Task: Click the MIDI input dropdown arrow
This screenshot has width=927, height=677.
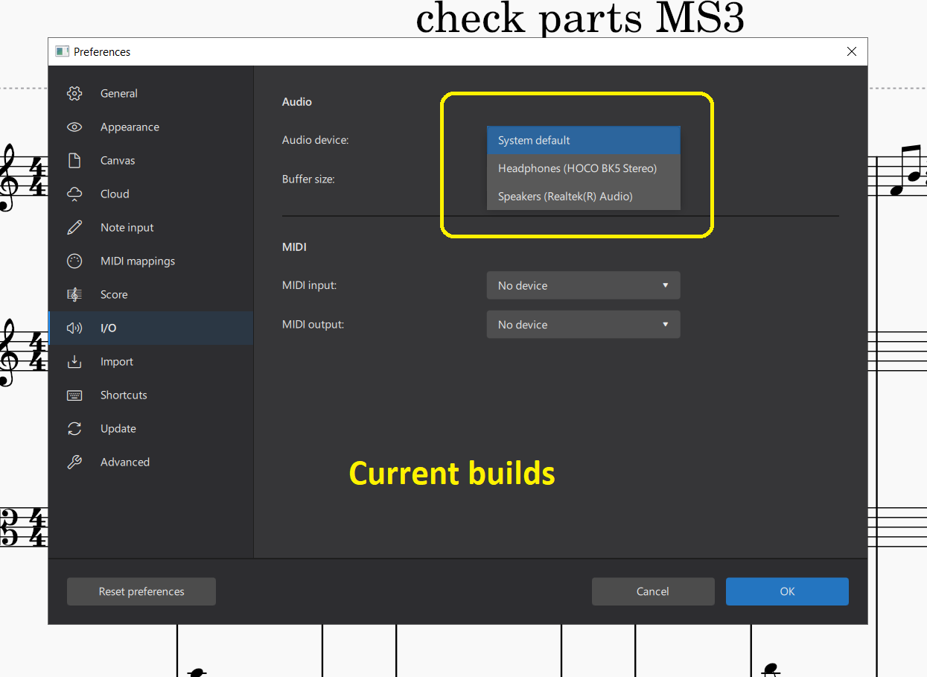Action: [665, 285]
